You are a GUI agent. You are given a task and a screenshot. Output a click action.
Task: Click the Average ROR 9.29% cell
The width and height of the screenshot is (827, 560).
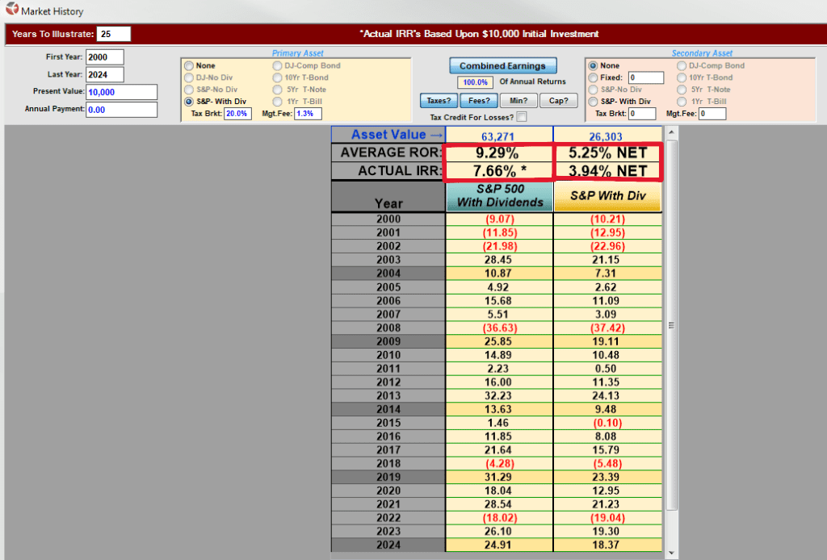tap(497, 153)
